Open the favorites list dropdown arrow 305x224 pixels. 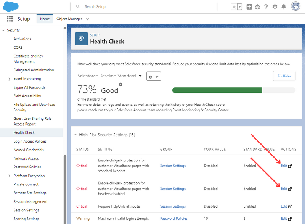[x=240, y=7]
